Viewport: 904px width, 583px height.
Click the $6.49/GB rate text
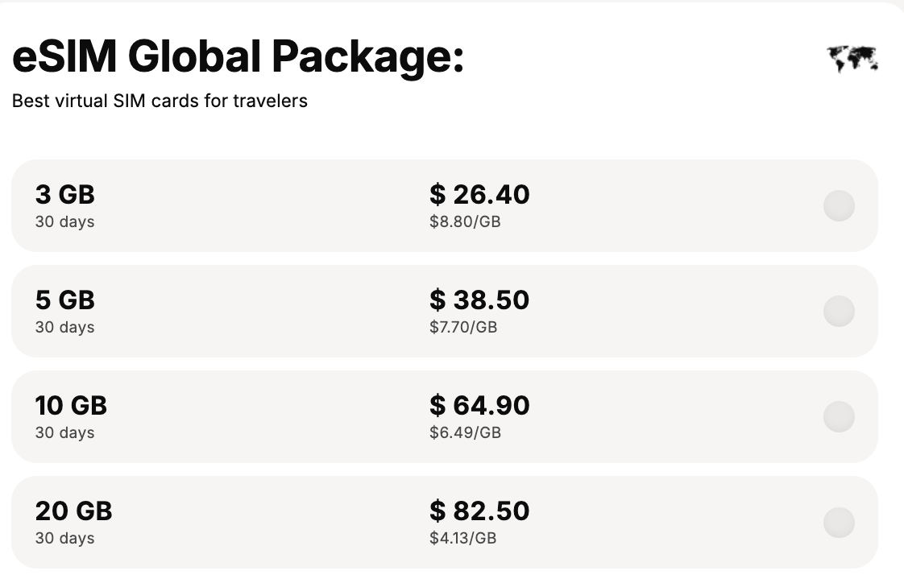coord(465,432)
